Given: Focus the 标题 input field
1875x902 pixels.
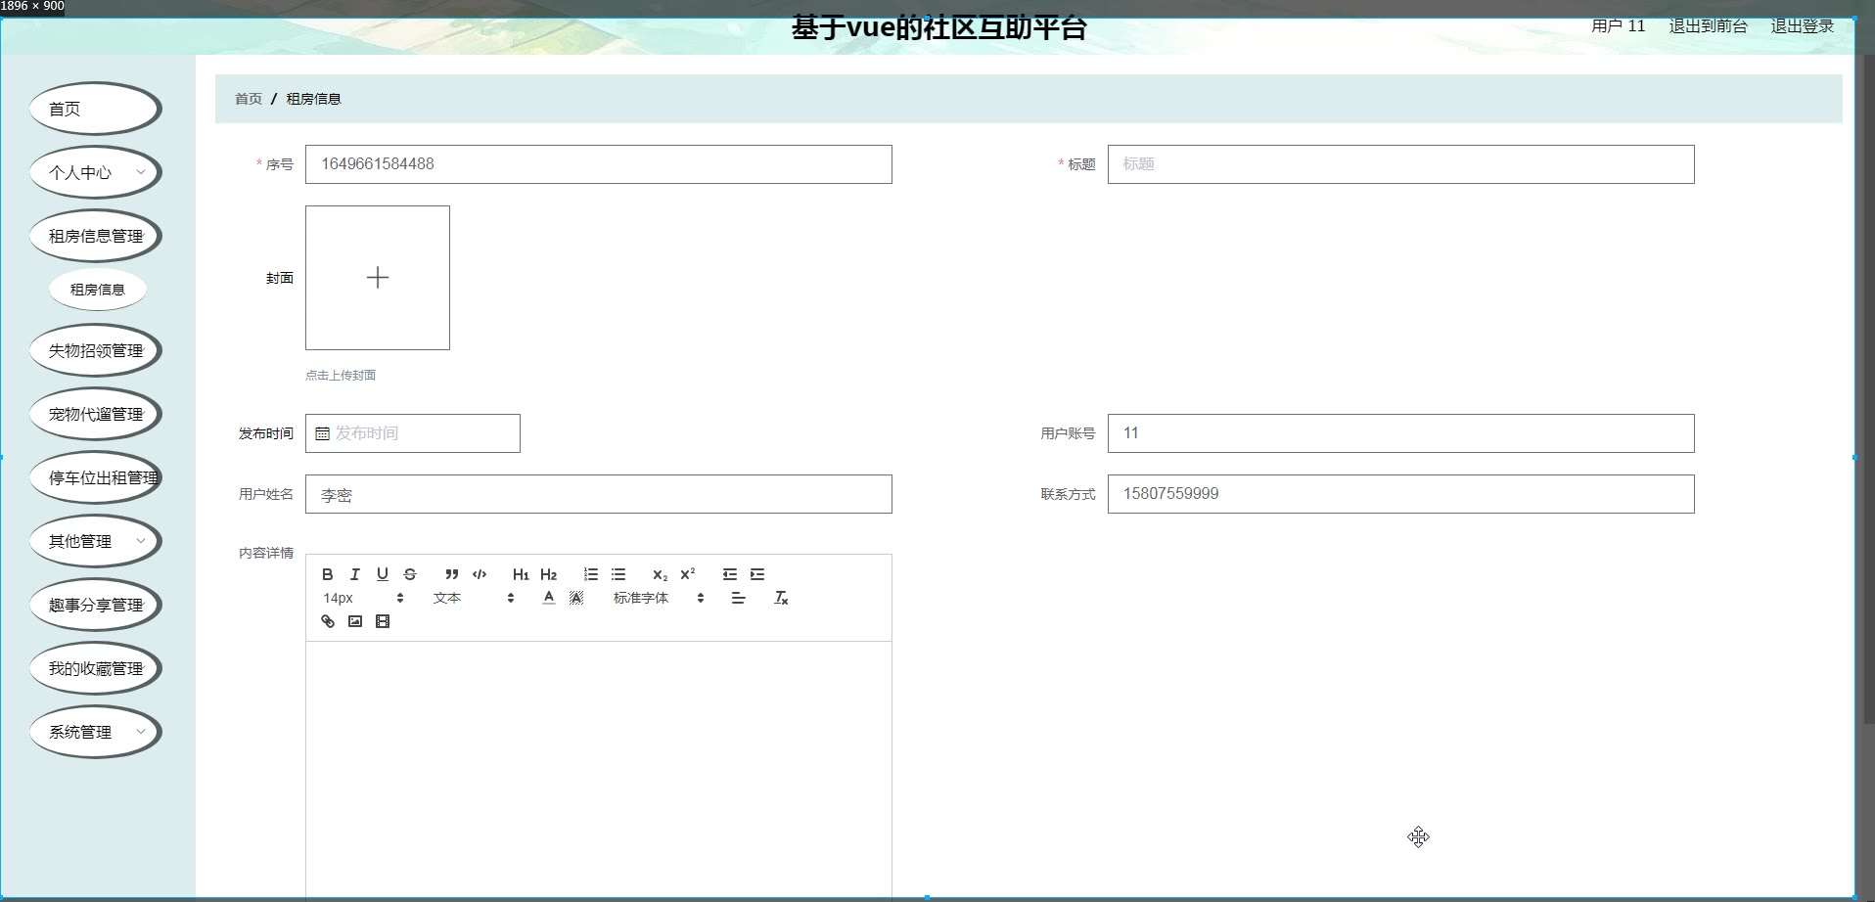Looking at the screenshot, I should pyautogui.click(x=1401, y=164).
